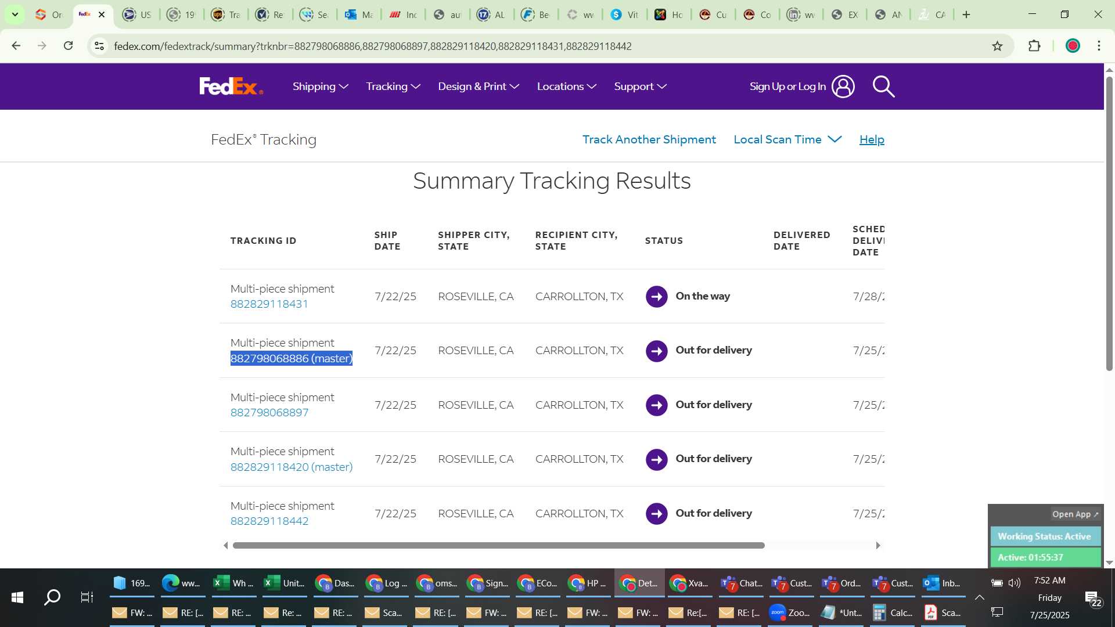
Task: View site information icon in address bar
Action: coord(99,46)
